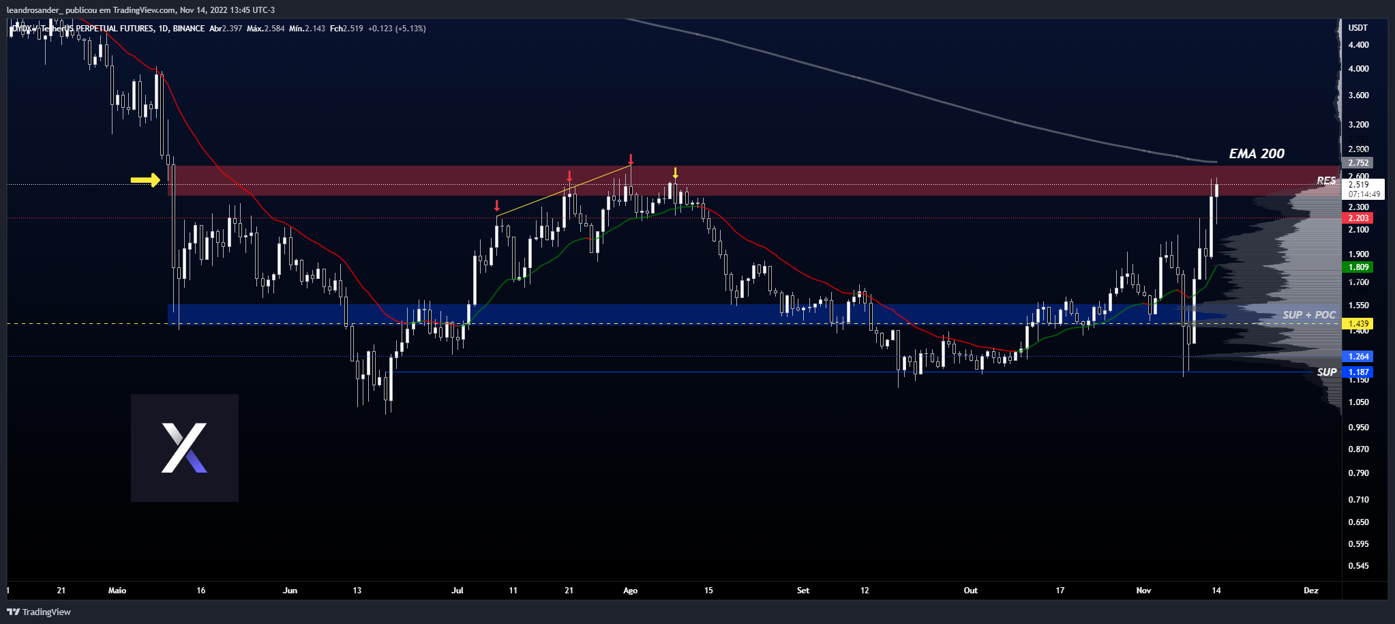The image size is (1395, 624).
Task: Click the USDT currency label
Action: coord(1357,28)
